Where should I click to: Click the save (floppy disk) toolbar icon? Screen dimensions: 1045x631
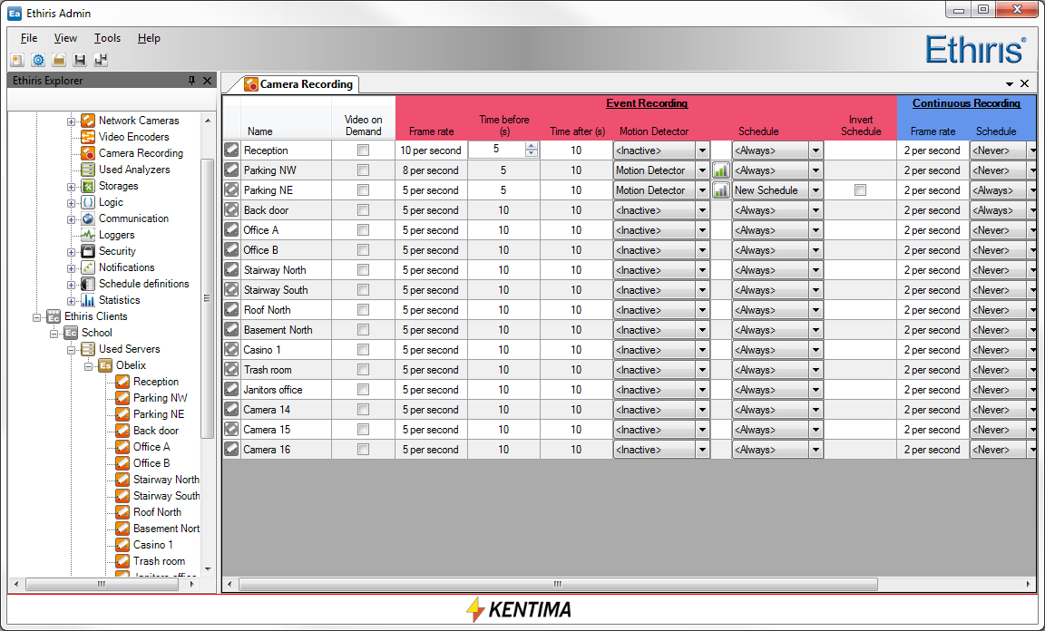coord(80,60)
